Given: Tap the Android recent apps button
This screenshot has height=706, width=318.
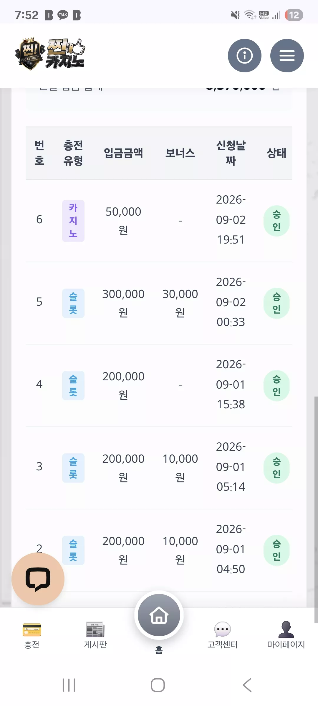Looking at the screenshot, I should point(69,685).
